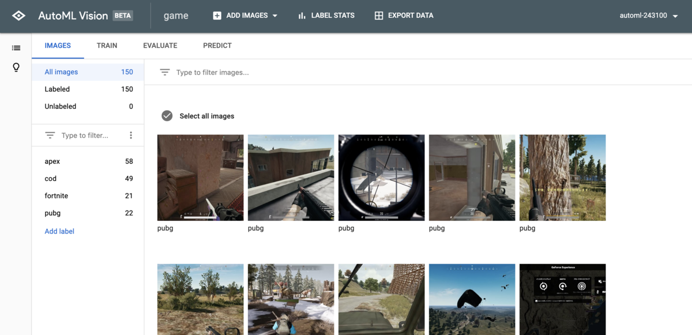The height and width of the screenshot is (335, 692).
Task: Expand the Add Images dropdown arrow
Action: (274, 16)
